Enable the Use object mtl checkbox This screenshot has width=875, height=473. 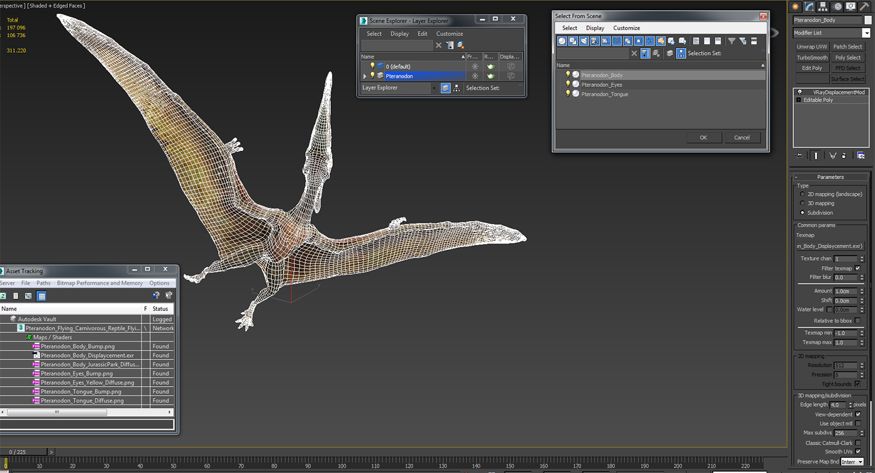click(858, 424)
